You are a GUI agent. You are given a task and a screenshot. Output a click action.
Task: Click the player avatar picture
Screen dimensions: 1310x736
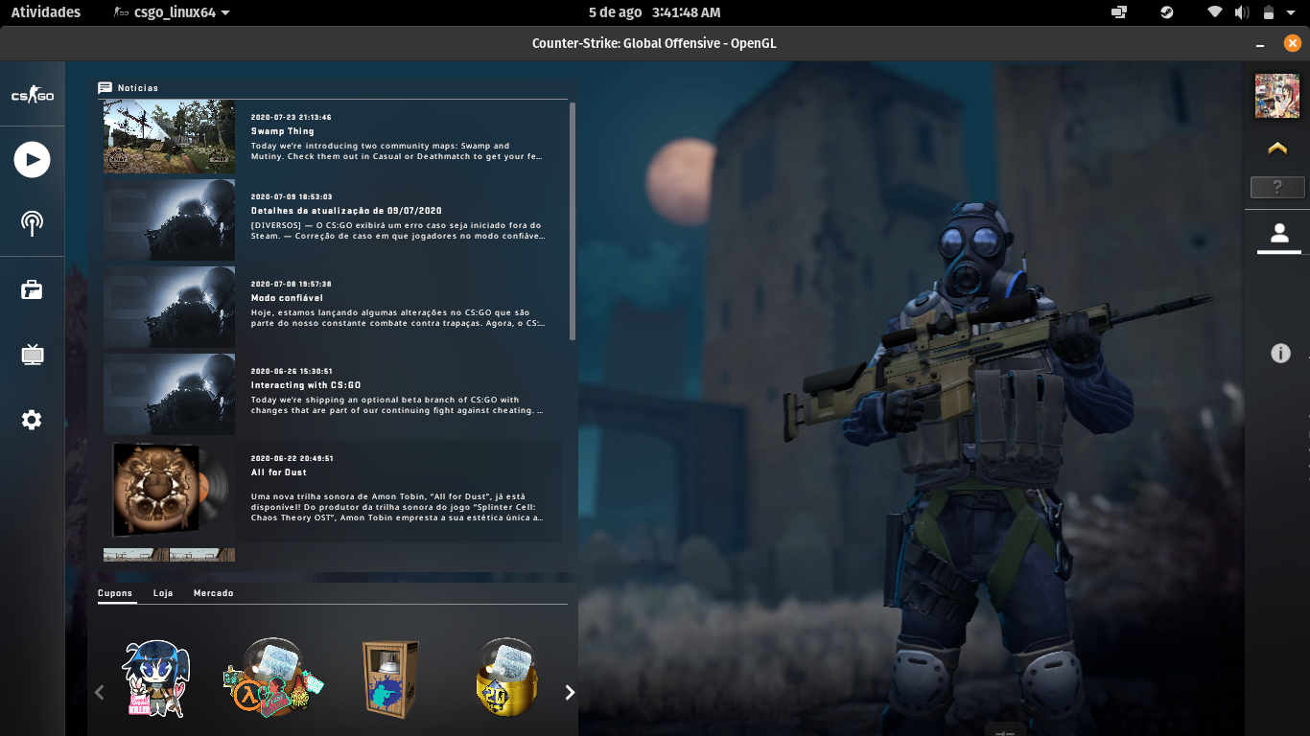1276,97
